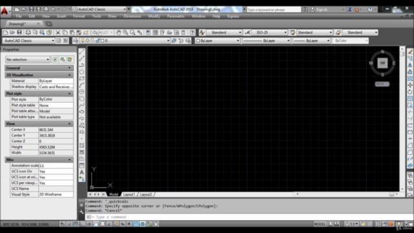Click the New drawing icon
414x233 pixels.
click(x=5, y=32)
